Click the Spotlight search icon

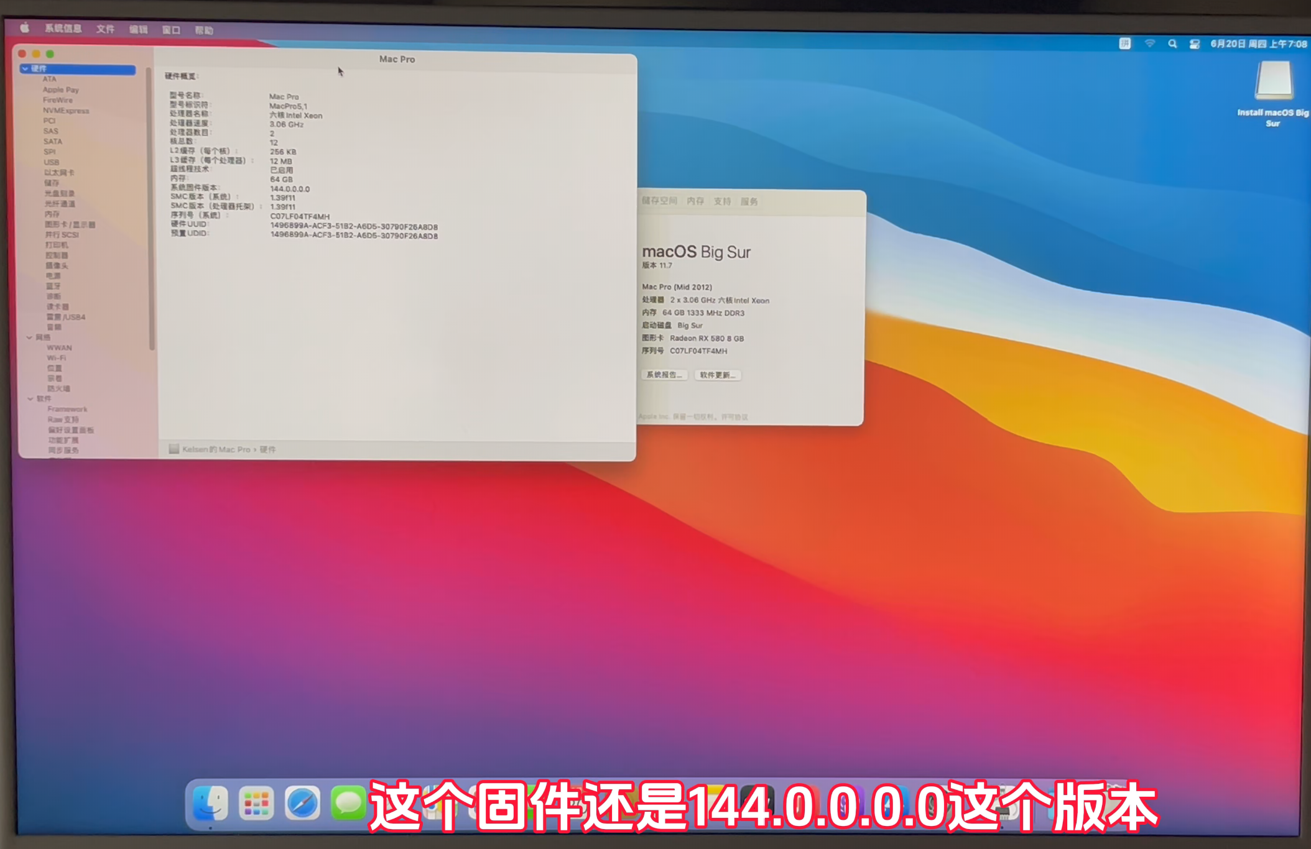[x=1172, y=44]
